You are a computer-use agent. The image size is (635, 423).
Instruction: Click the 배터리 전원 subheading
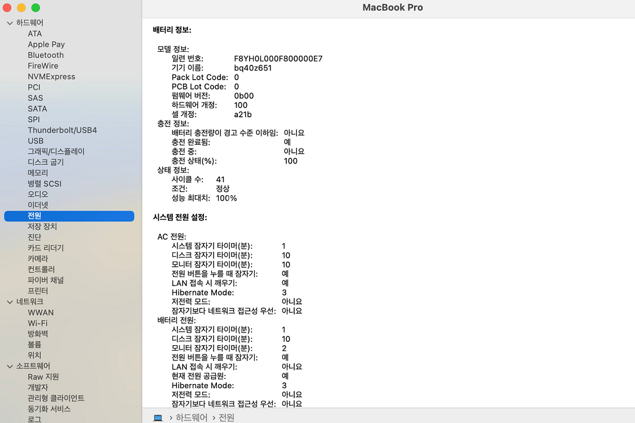click(176, 320)
